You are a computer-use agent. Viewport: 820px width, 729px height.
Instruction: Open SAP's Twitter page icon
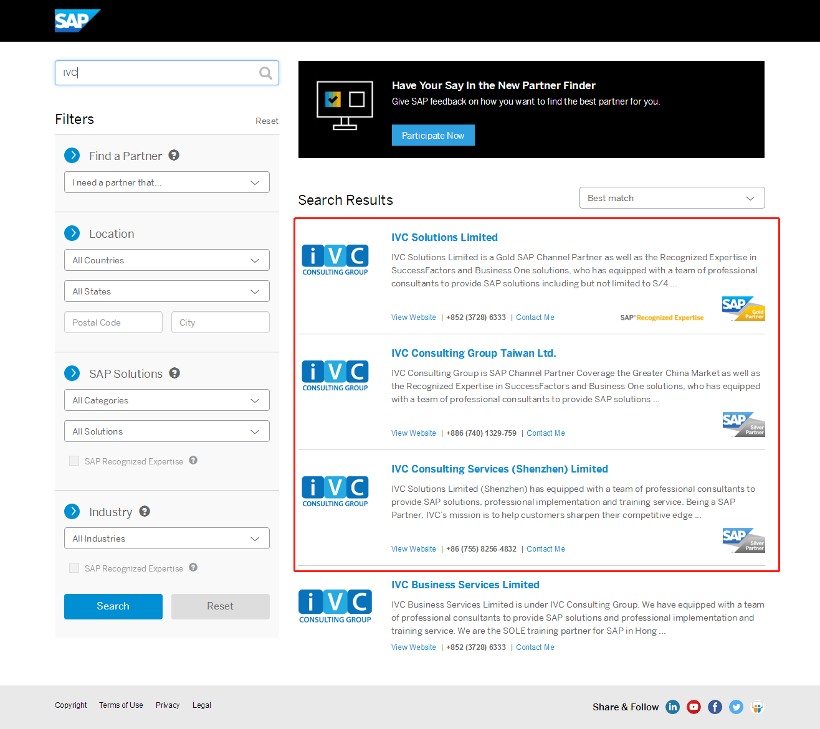(x=736, y=707)
